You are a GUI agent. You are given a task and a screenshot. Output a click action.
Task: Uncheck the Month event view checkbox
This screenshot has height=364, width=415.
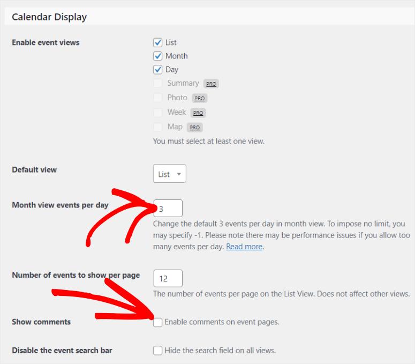[x=157, y=56]
